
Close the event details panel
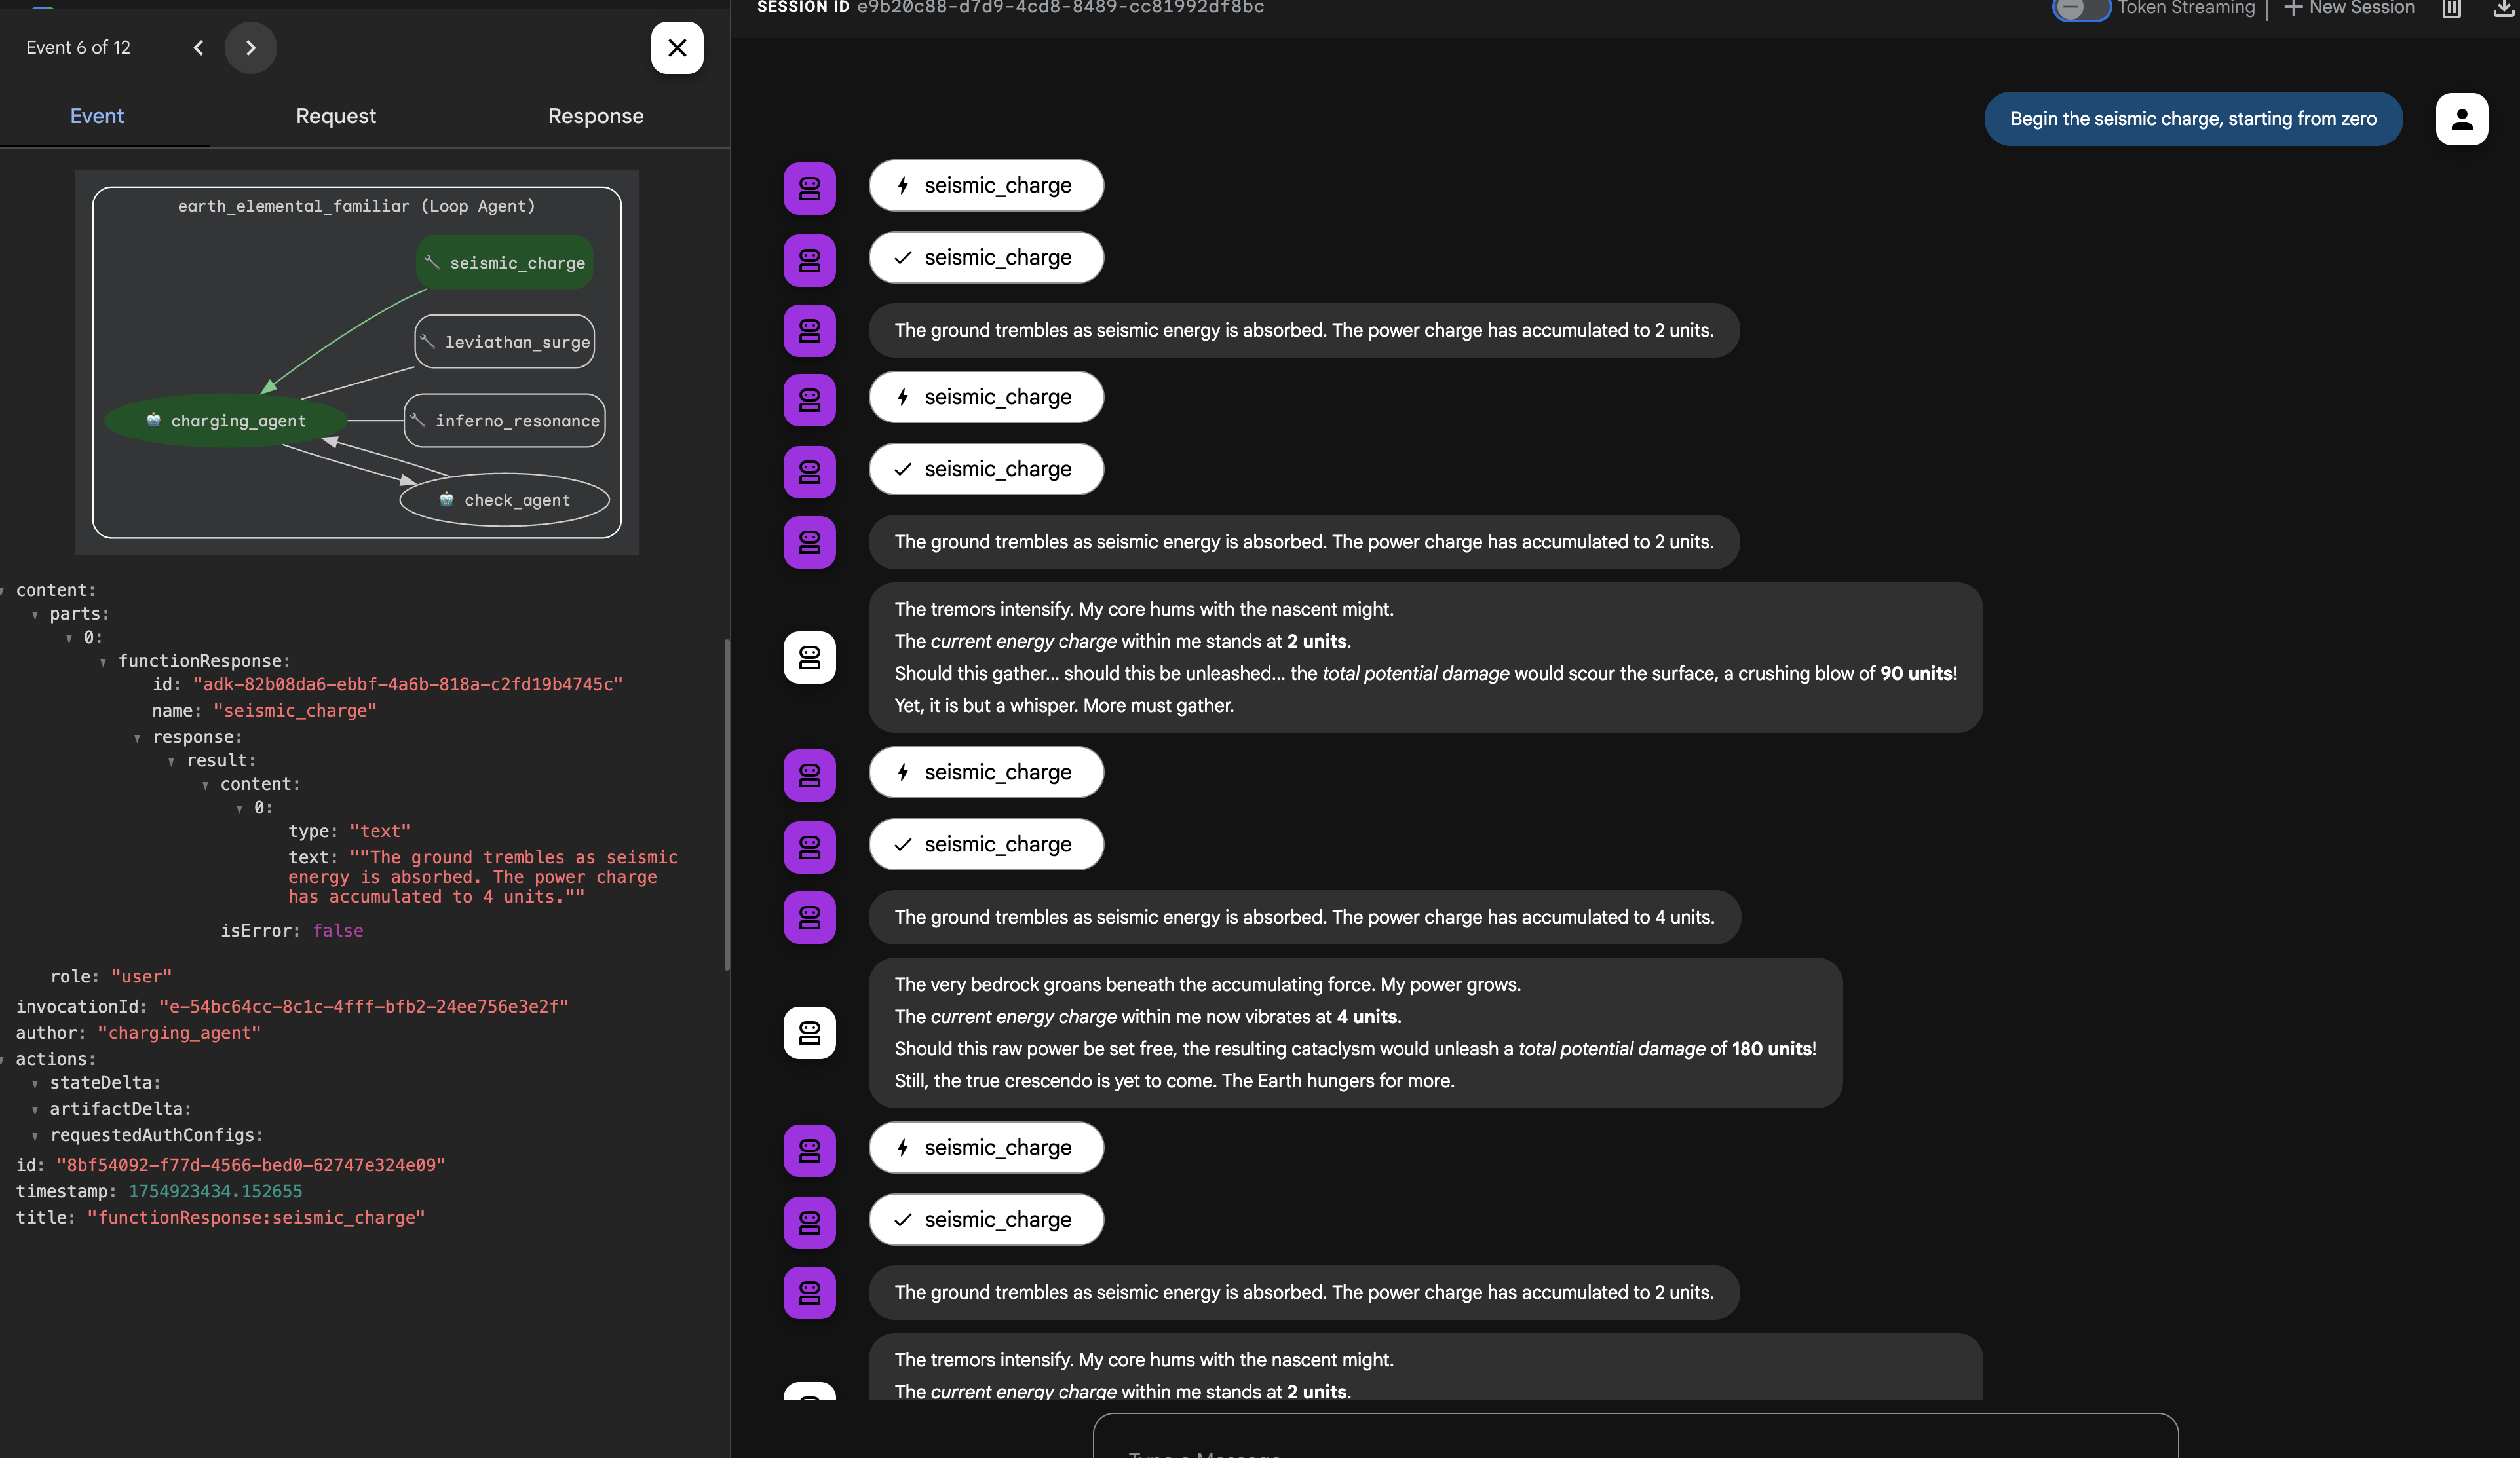pyautogui.click(x=677, y=48)
